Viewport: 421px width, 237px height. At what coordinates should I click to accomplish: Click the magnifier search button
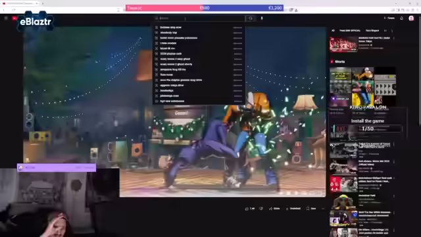click(251, 18)
